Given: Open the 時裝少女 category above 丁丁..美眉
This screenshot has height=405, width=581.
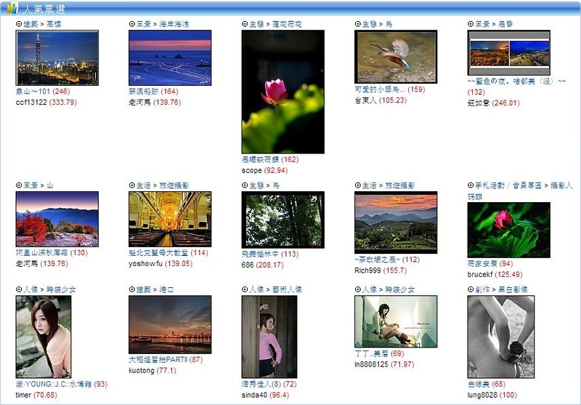Looking at the screenshot, I should tap(400, 289).
